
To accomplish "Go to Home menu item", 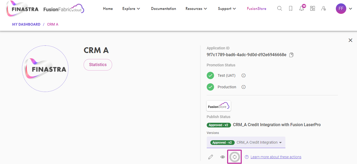I will pyautogui.click(x=108, y=9).
